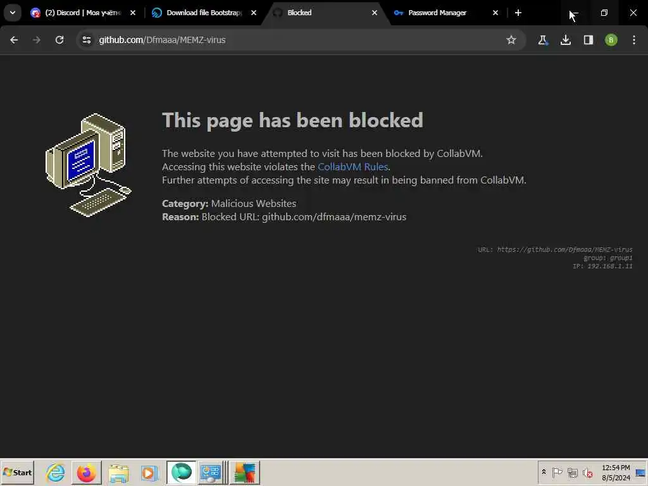
Task: Open Chrome three-dot menu
Action: click(634, 40)
